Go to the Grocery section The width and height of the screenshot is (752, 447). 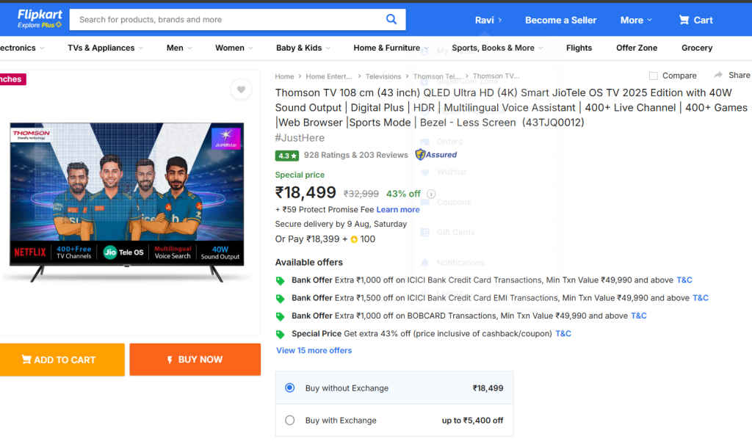695,47
